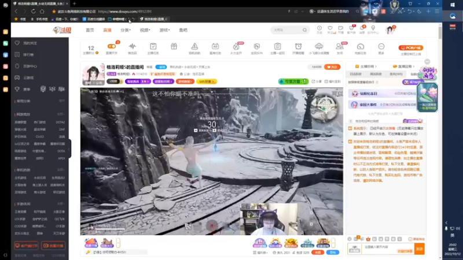The height and width of the screenshot is (260, 463).
Task: Click the orange 充值 recharge button
Action: 317,252
